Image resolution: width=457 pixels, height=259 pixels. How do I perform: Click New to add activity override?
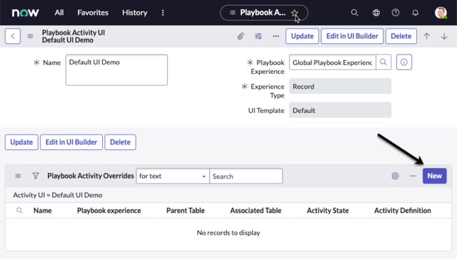point(435,176)
